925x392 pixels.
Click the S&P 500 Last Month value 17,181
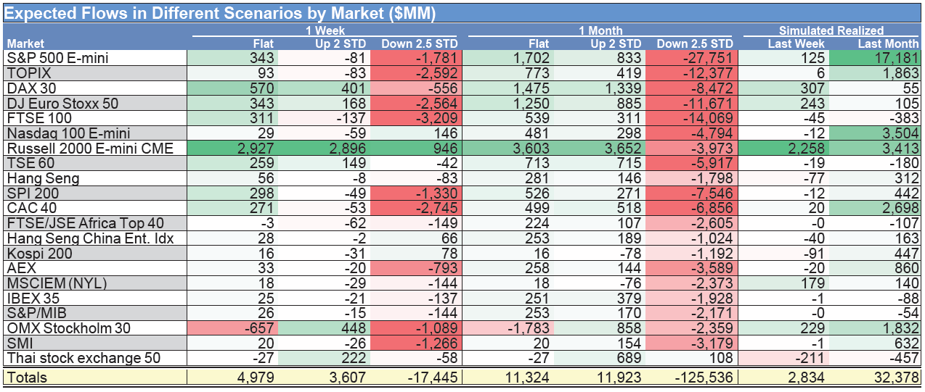tap(895, 58)
